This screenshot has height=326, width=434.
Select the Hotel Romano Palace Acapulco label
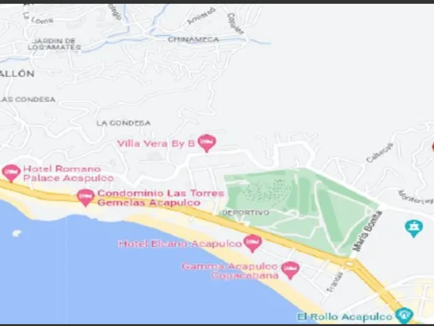[68, 173]
